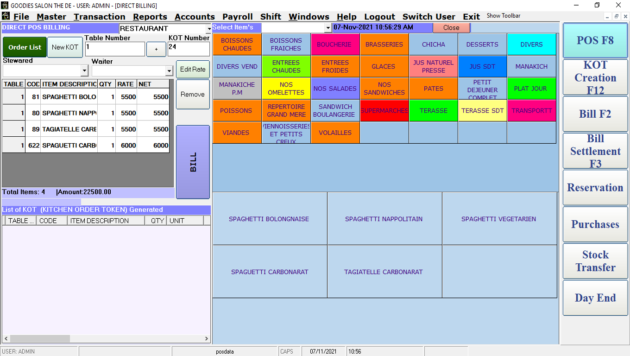Open the Accounts menu

click(x=195, y=17)
